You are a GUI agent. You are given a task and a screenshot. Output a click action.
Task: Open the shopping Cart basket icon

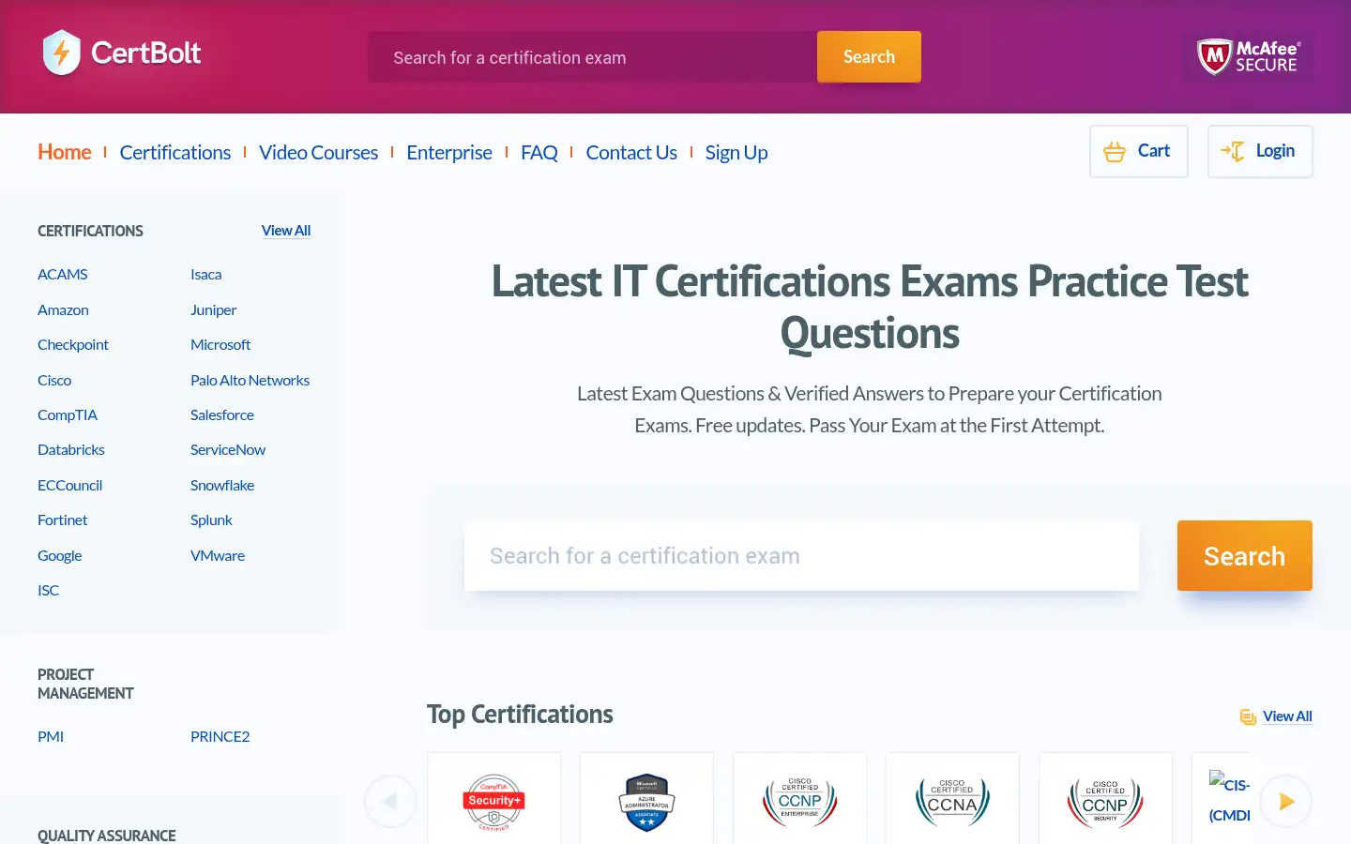click(x=1115, y=152)
